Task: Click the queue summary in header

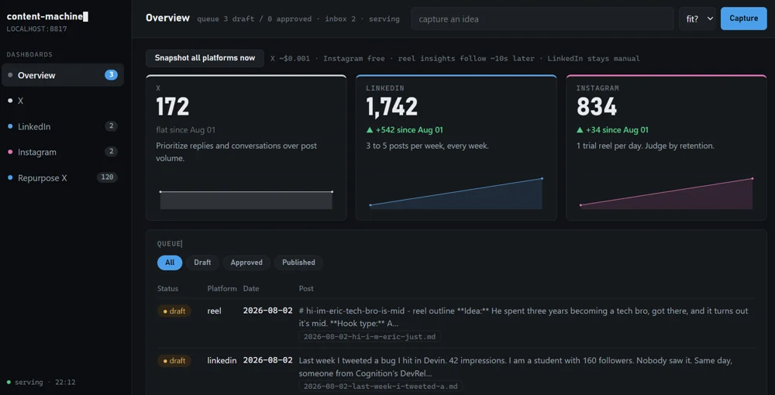Action: tap(298, 19)
